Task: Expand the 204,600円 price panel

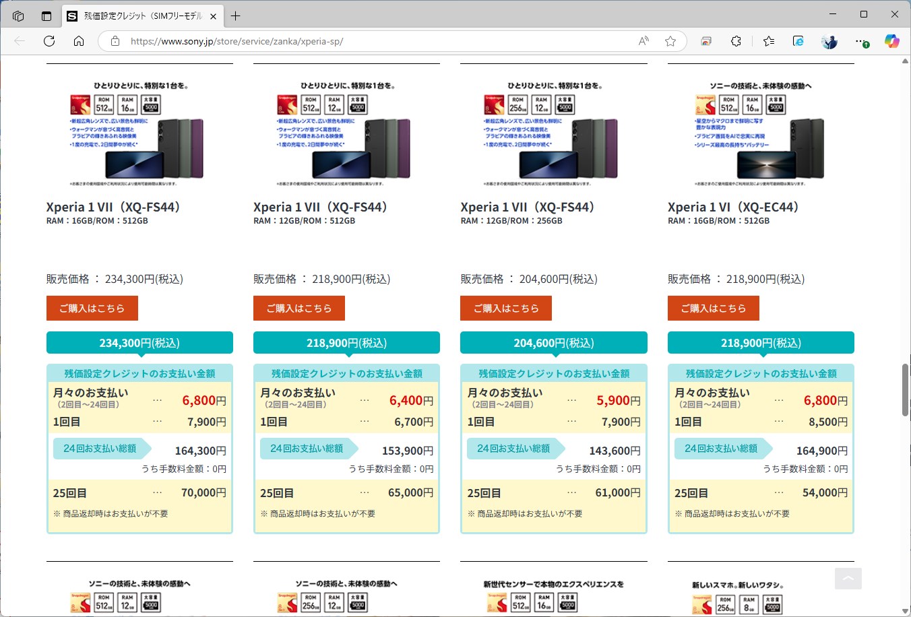Action: [553, 342]
